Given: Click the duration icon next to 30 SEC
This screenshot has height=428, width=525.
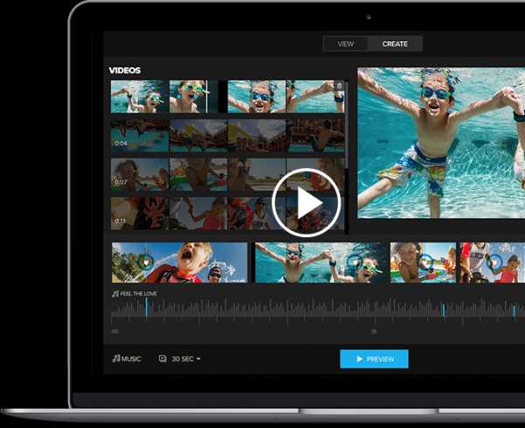Looking at the screenshot, I should [x=163, y=359].
